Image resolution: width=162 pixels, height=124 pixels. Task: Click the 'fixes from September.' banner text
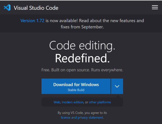(x=82, y=27)
